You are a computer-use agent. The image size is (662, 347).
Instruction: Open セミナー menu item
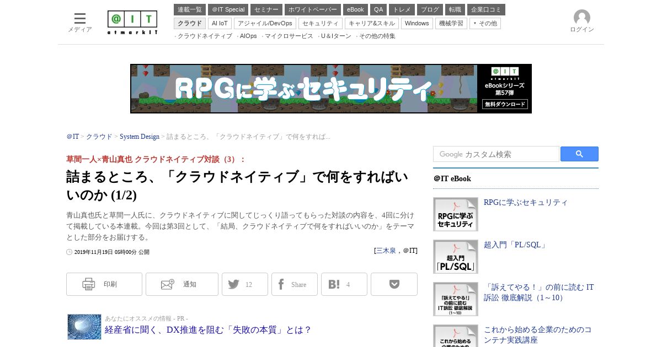click(266, 9)
